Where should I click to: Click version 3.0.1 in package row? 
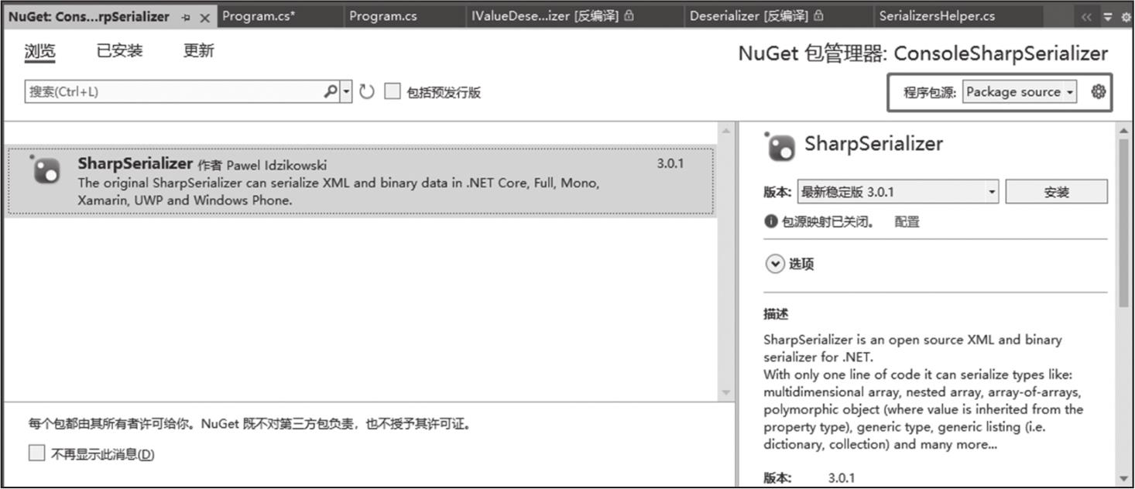pyautogui.click(x=670, y=164)
